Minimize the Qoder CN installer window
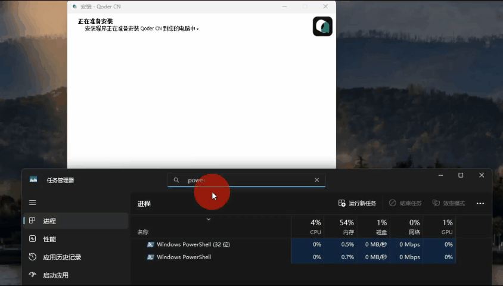 coord(284,7)
